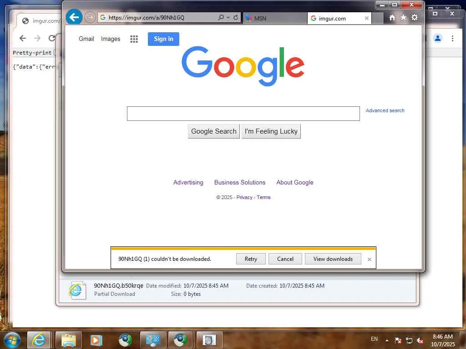The height and width of the screenshot is (349, 466).
Task: Open the Advertising link
Action: click(x=188, y=183)
